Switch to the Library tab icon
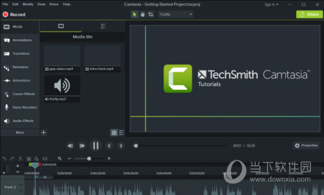Screen dimensions: 324x195 103,26
